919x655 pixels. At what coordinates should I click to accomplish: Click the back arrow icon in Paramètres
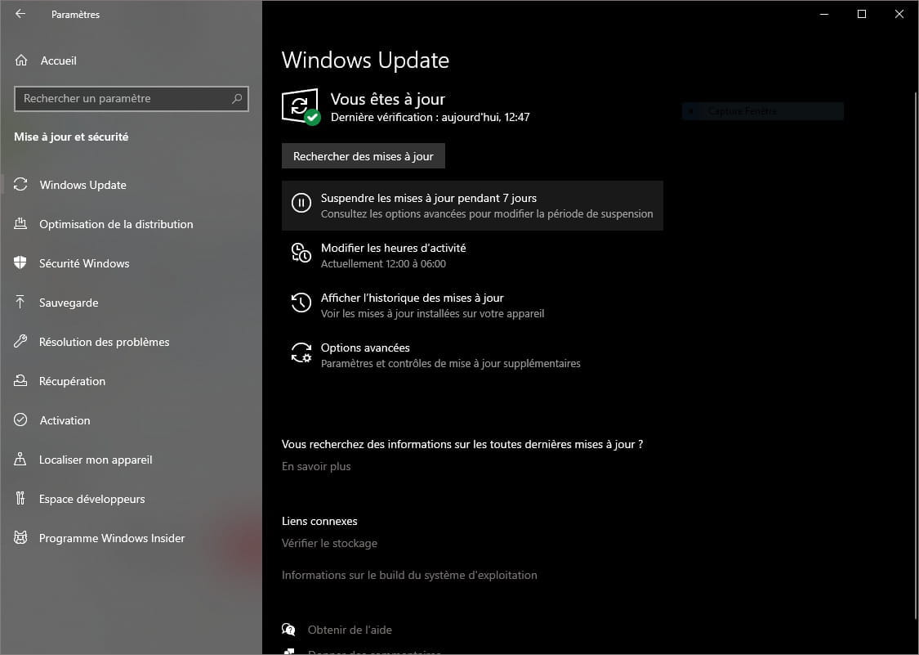coord(20,14)
